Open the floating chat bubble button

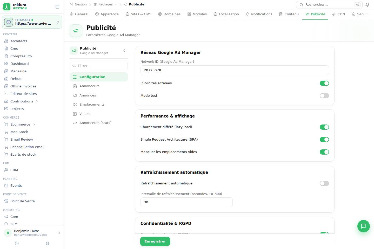point(363,226)
